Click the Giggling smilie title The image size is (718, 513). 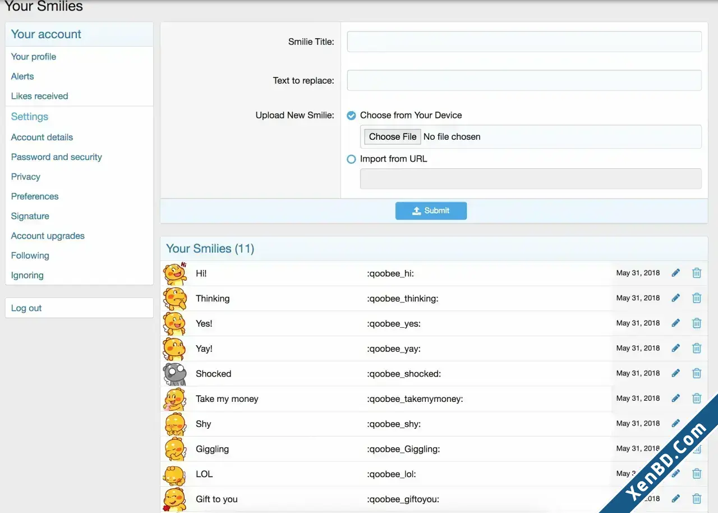[x=212, y=449]
